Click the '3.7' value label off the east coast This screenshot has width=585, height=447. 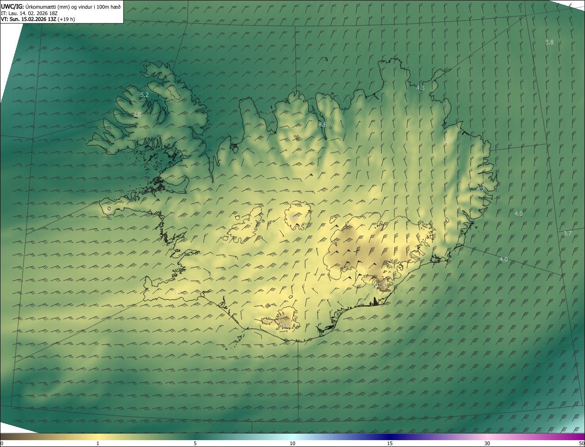click(x=567, y=233)
